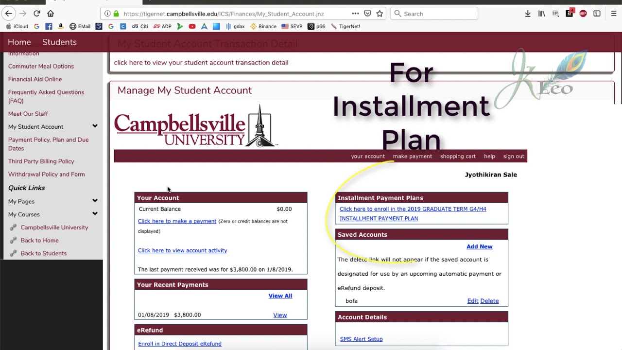Click Back to Home course link
The height and width of the screenshot is (350, 622).
click(x=40, y=240)
